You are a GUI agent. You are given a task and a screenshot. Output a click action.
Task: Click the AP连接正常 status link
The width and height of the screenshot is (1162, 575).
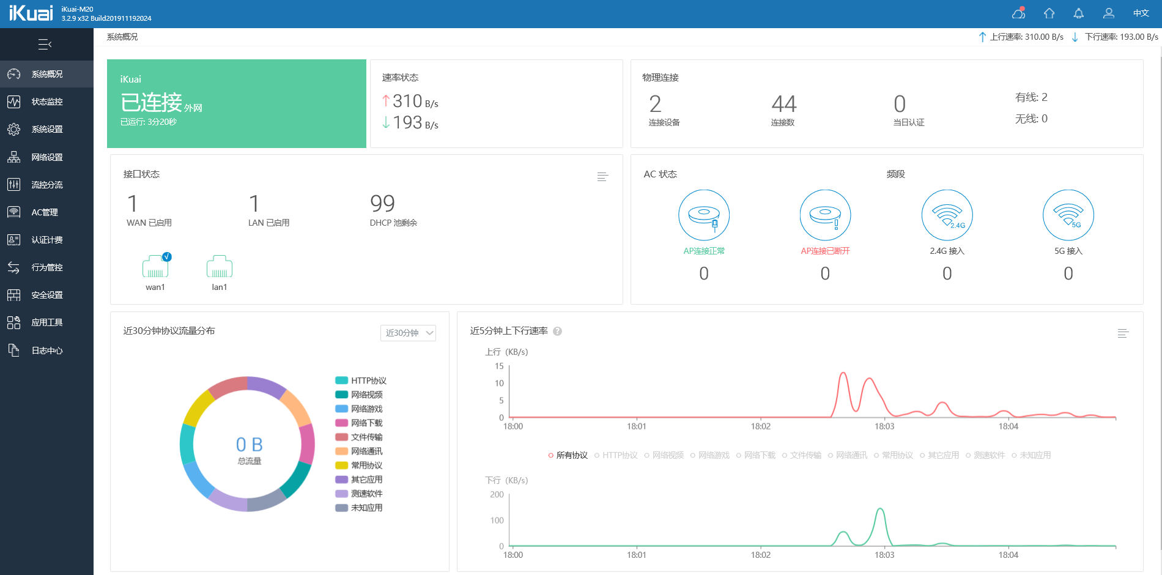point(704,251)
